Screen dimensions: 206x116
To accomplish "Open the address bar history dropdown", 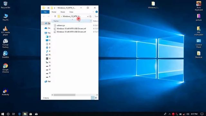I will tap(88, 16).
